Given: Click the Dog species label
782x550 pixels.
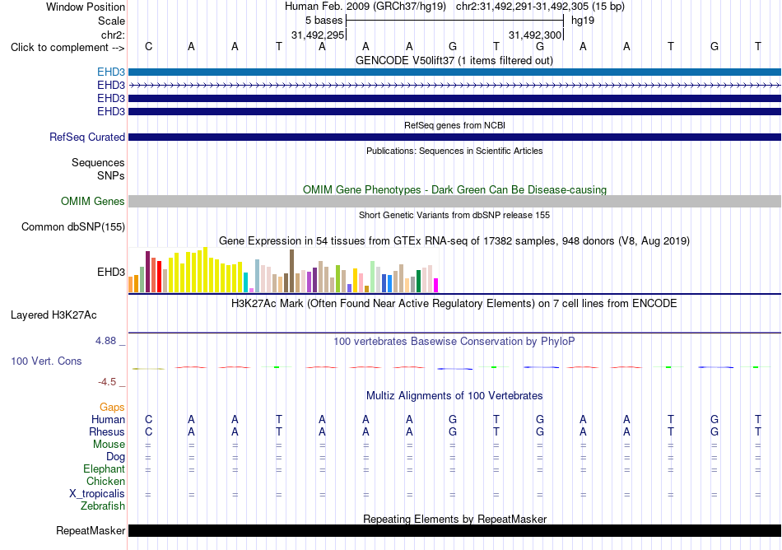Looking at the screenshot, I should (115, 457).
